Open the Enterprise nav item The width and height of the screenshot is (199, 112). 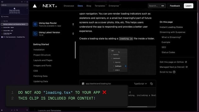(x=114, y=6)
